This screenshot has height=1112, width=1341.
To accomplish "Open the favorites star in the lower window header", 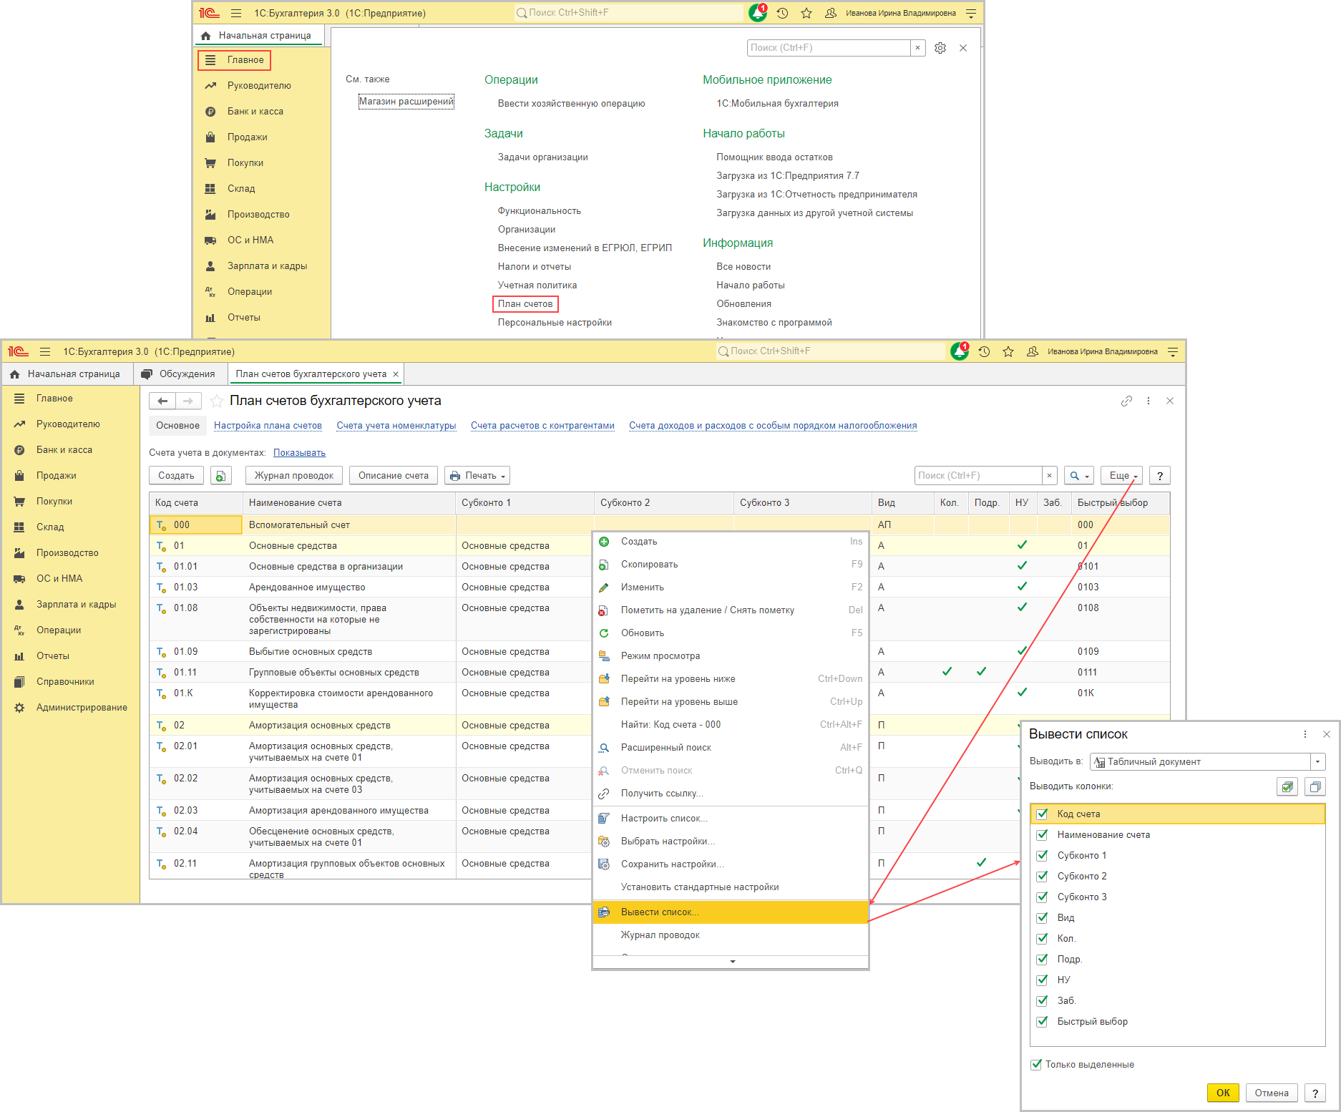I will click(1008, 351).
